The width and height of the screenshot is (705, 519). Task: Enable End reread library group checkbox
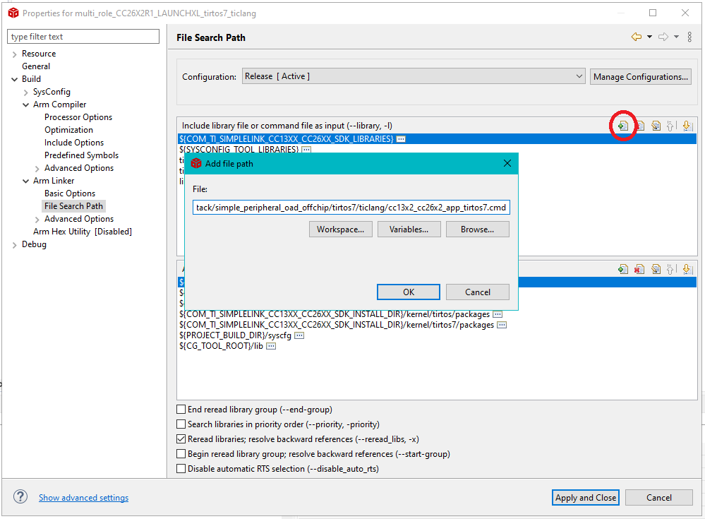(181, 410)
